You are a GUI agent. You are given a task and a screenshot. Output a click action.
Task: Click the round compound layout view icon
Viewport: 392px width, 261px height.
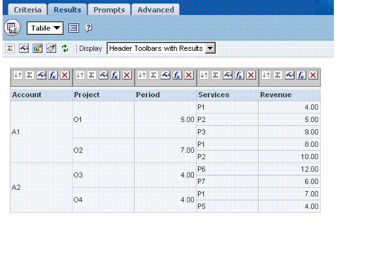pos(12,27)
